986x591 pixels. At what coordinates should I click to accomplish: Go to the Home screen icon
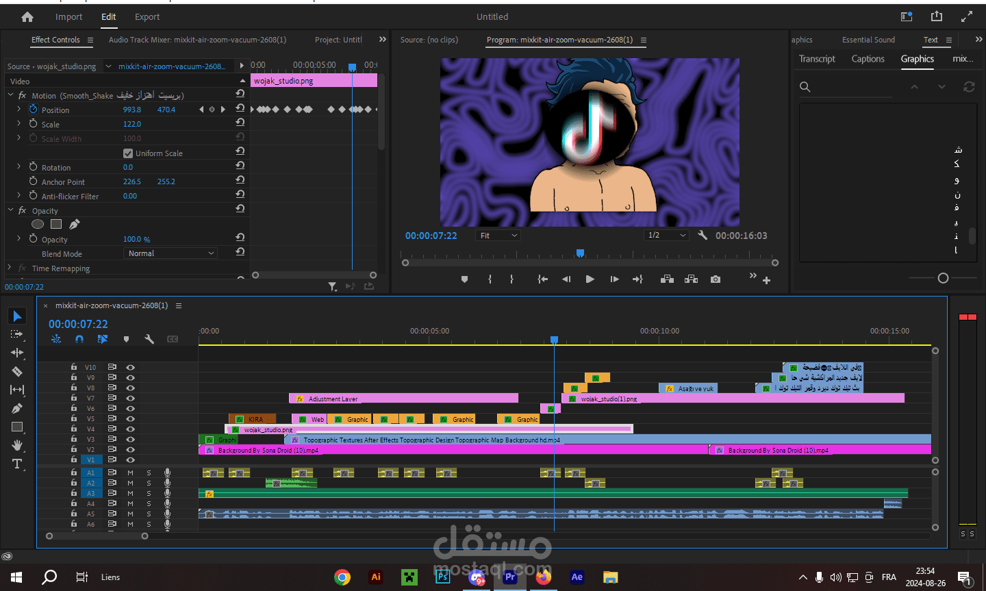pyautogui.click(x=27, y=17)
